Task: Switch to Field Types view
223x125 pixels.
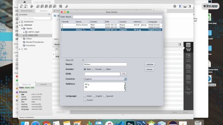Action: pyautogui.click(x=188, y=69)
